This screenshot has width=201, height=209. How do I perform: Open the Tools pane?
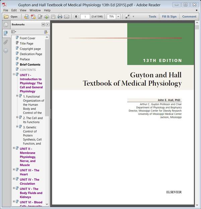coord(152,16)
